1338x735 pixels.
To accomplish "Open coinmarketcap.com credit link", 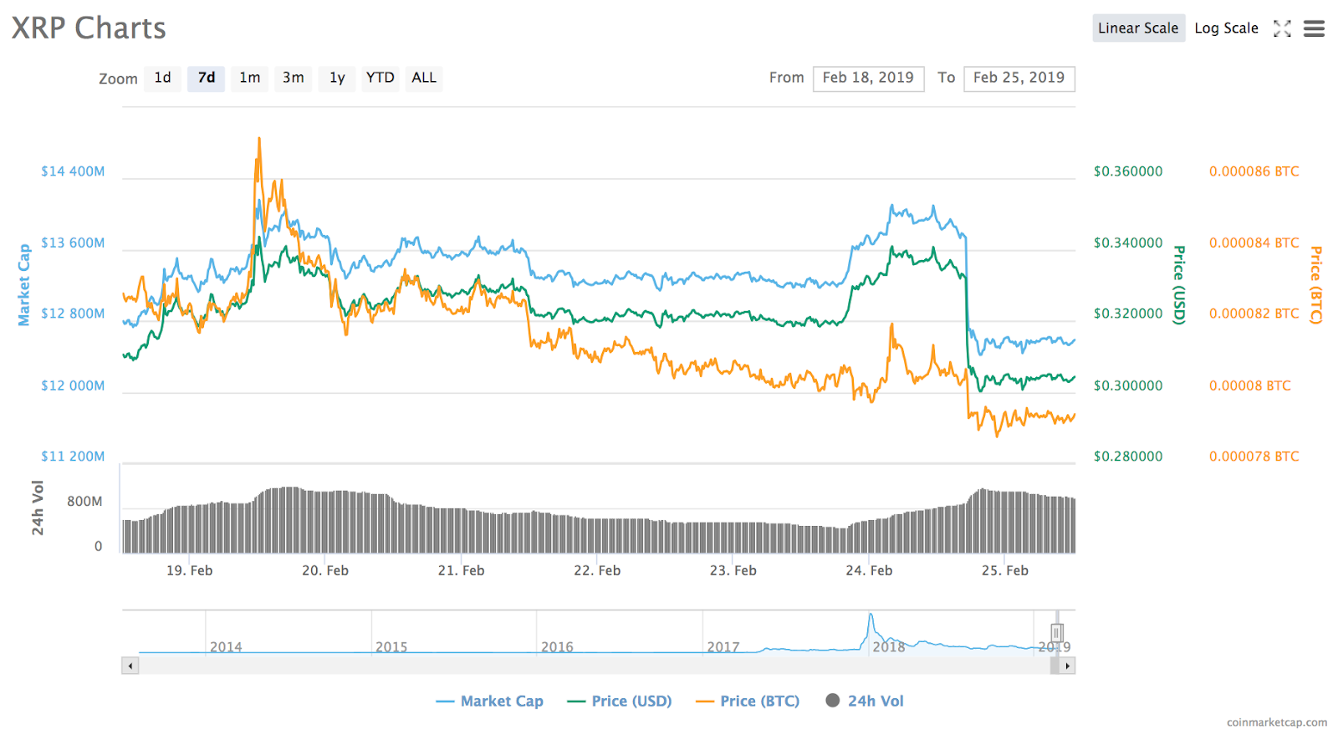I will pos(1277,722).
